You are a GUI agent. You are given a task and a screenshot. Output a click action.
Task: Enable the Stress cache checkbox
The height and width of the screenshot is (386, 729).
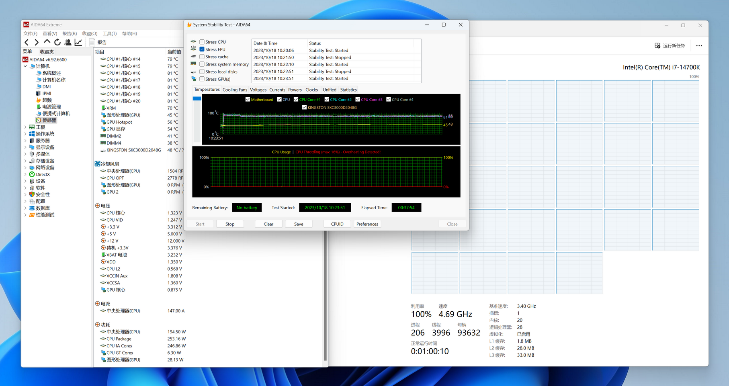coord(202,57)
